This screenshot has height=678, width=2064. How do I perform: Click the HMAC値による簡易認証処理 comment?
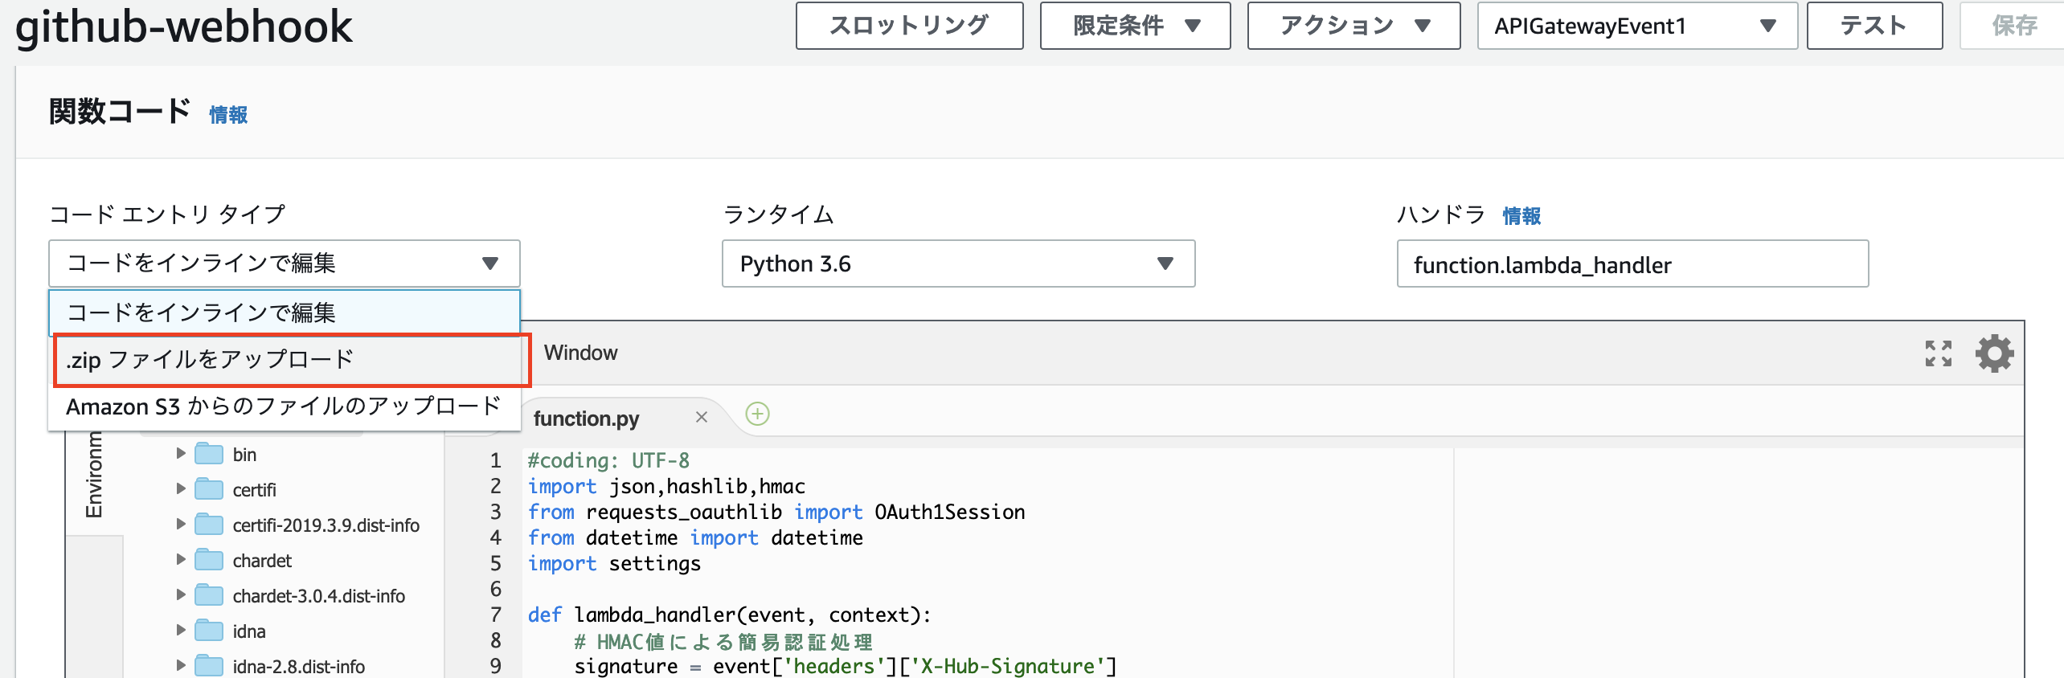pyautogui.click(x=723, y=641)
